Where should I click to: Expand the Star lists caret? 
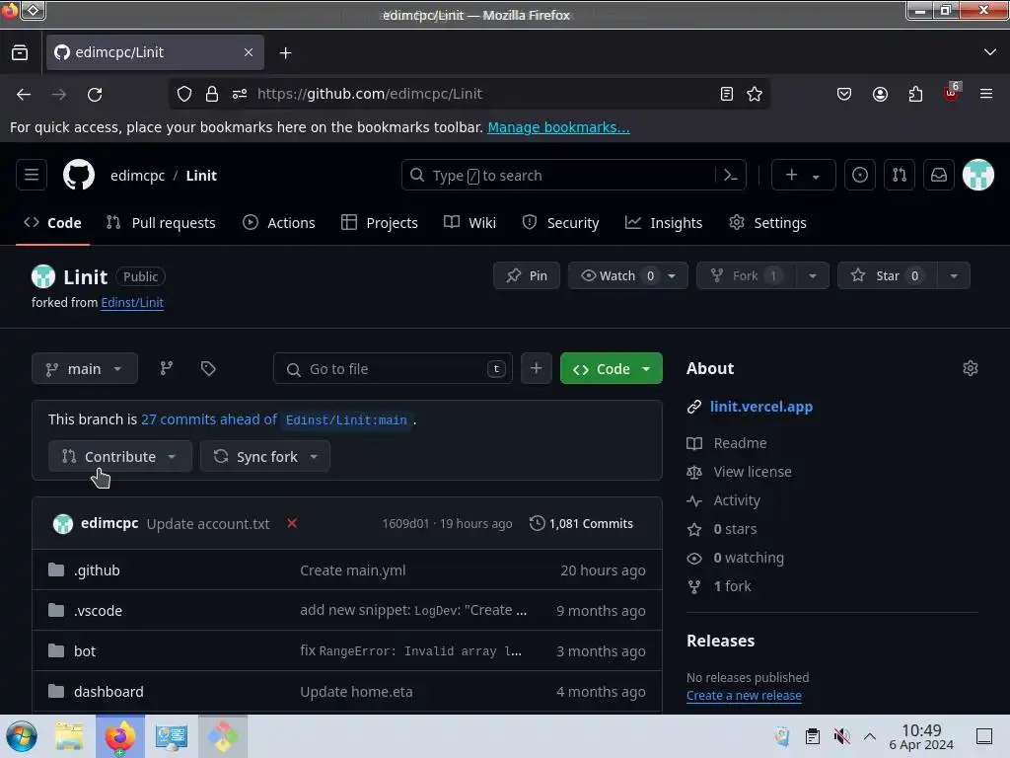click(954, 276)
